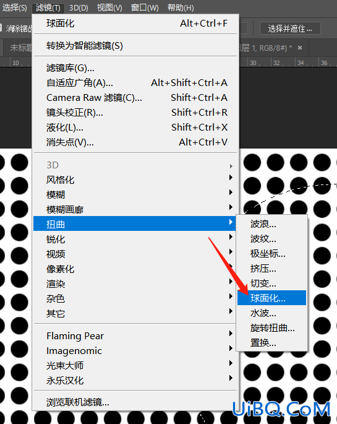Expand the 视频 submenu
337x424 pixels.
[x=135, y=254]
